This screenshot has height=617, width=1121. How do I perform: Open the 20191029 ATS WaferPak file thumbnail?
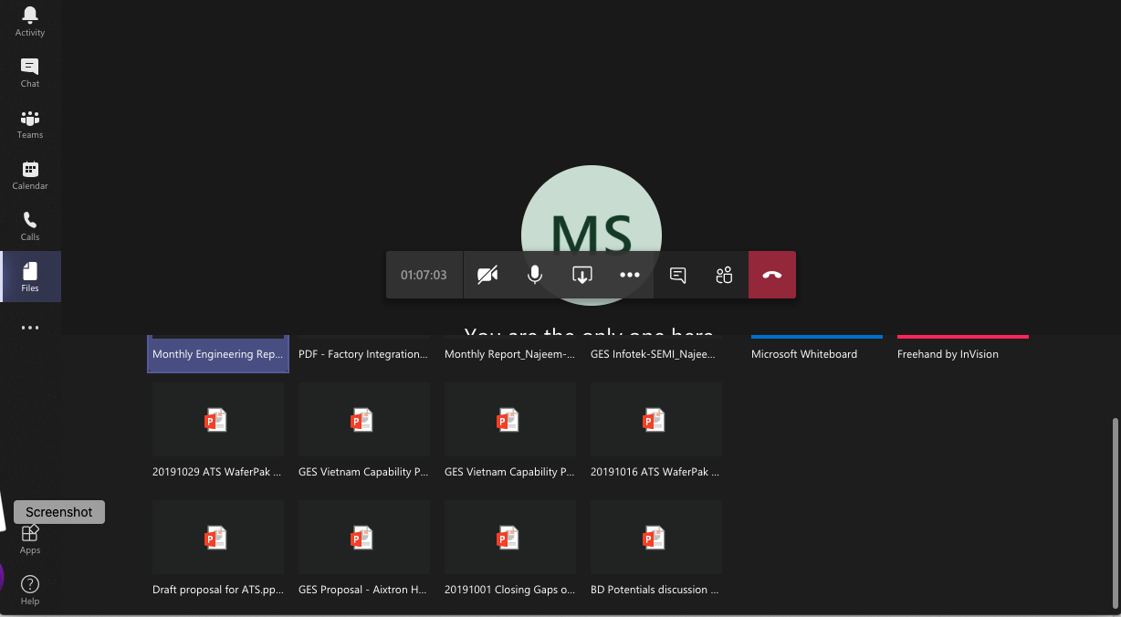[217, 419]
